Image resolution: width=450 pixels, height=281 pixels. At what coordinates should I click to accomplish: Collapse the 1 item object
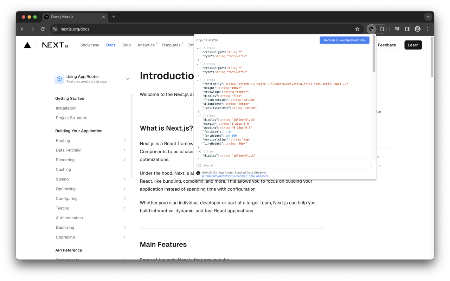198,152
